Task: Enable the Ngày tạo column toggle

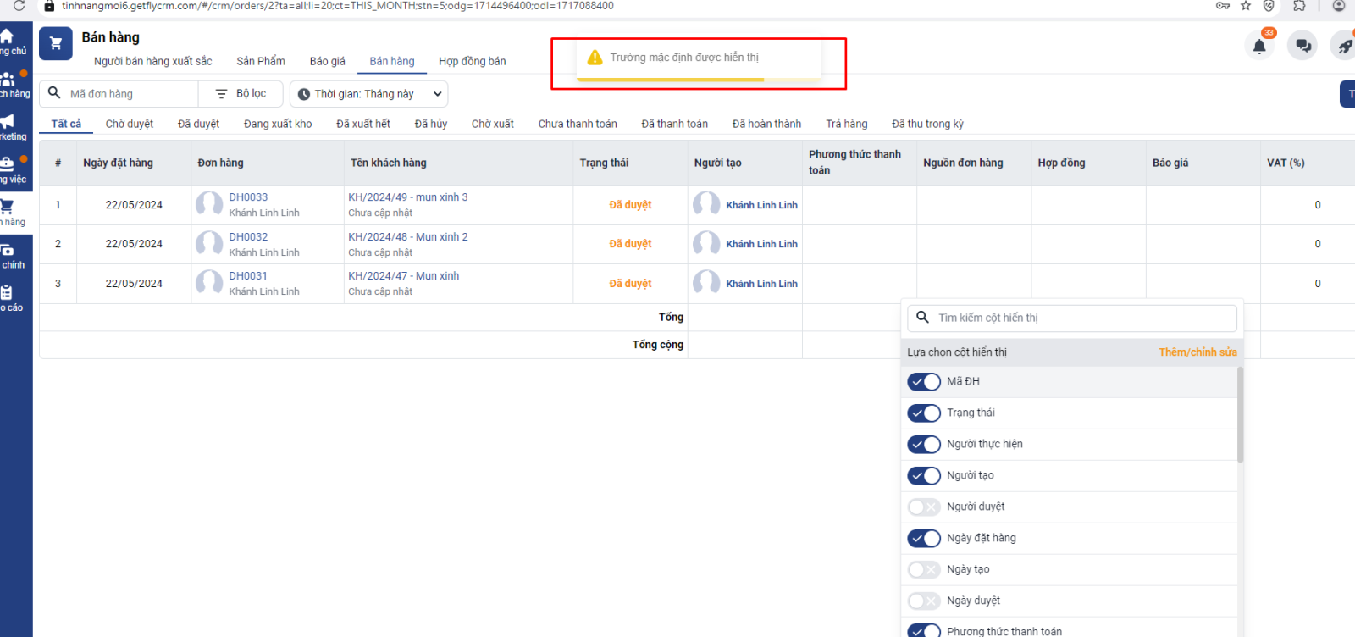Action: tap(924, 570)
